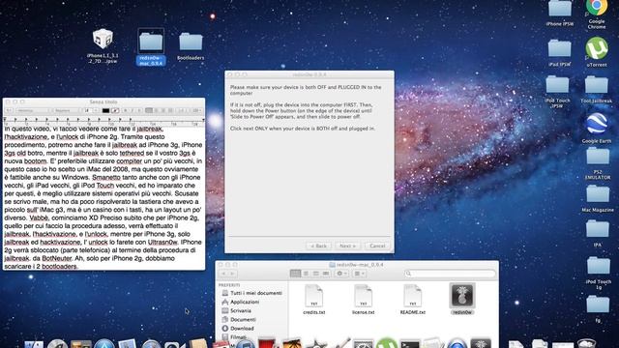Image resolution: width=619 pixels, height=348 pixels.
Task: Click Terminal icon in Dock
Action: 410,343
